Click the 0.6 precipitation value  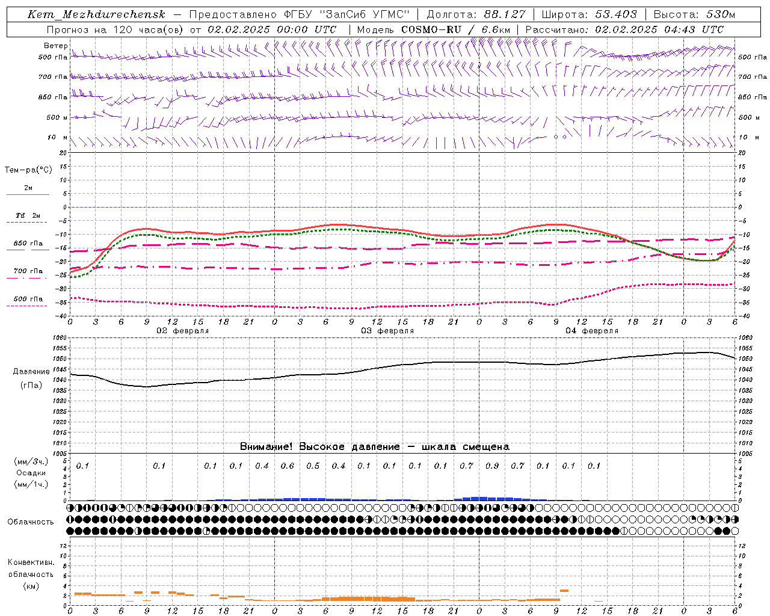tap(288, 466)
